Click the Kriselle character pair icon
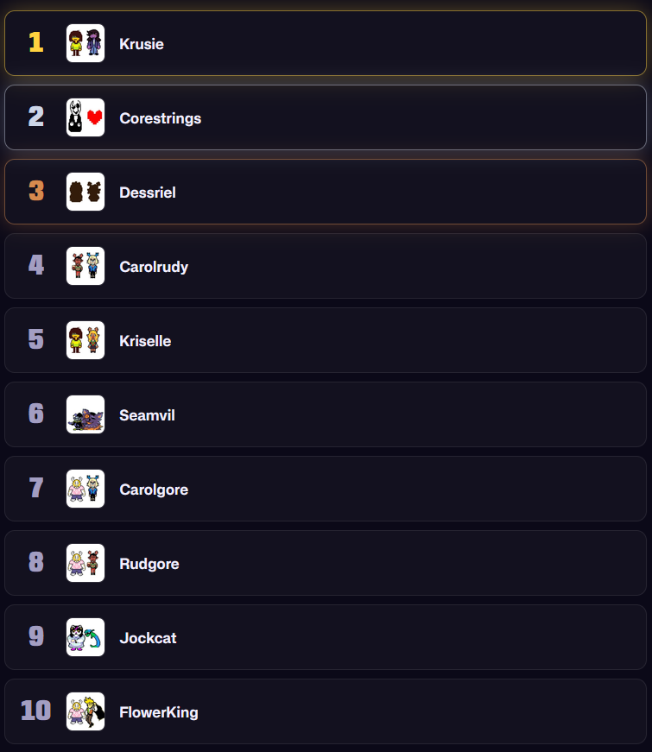The height and width of the screenshot is (752, 652). 85,340
